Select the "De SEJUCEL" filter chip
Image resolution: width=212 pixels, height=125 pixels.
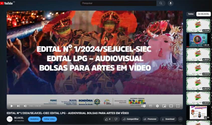203,14
